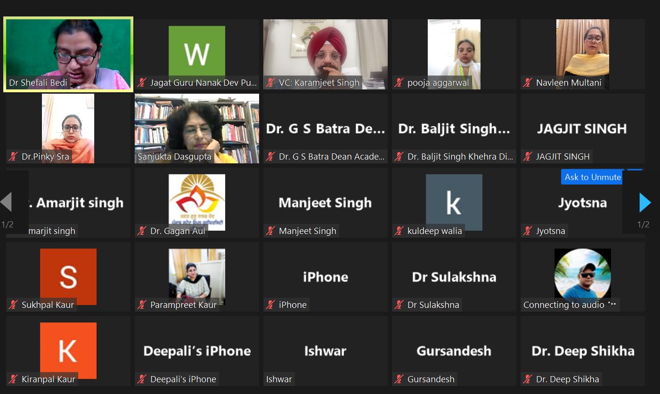Select Sanjukta Dasgupta video tile
The image size is (660, 394).
pyautogui.click(x=197, y=129)
